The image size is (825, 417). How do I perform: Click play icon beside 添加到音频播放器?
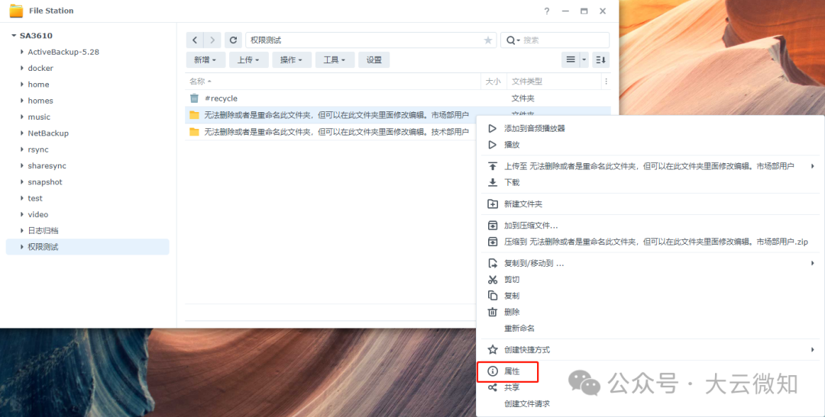tap(493, 128)
